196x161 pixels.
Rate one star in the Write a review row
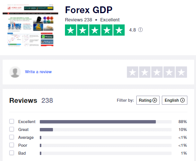(133, 72)
